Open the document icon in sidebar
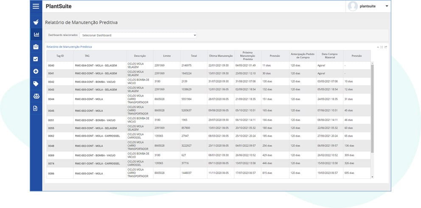The image size is (421, 208). (36, 108)
